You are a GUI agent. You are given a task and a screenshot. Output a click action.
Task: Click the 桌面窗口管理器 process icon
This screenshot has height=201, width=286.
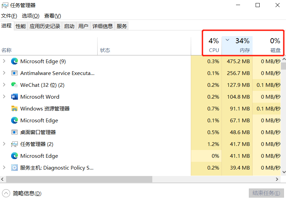coord(15,132)
